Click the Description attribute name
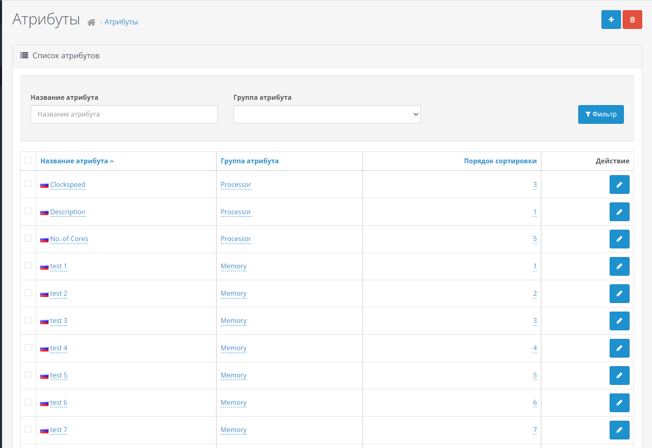The height and width of the screenshot is (448, 652). pos(68,212)
